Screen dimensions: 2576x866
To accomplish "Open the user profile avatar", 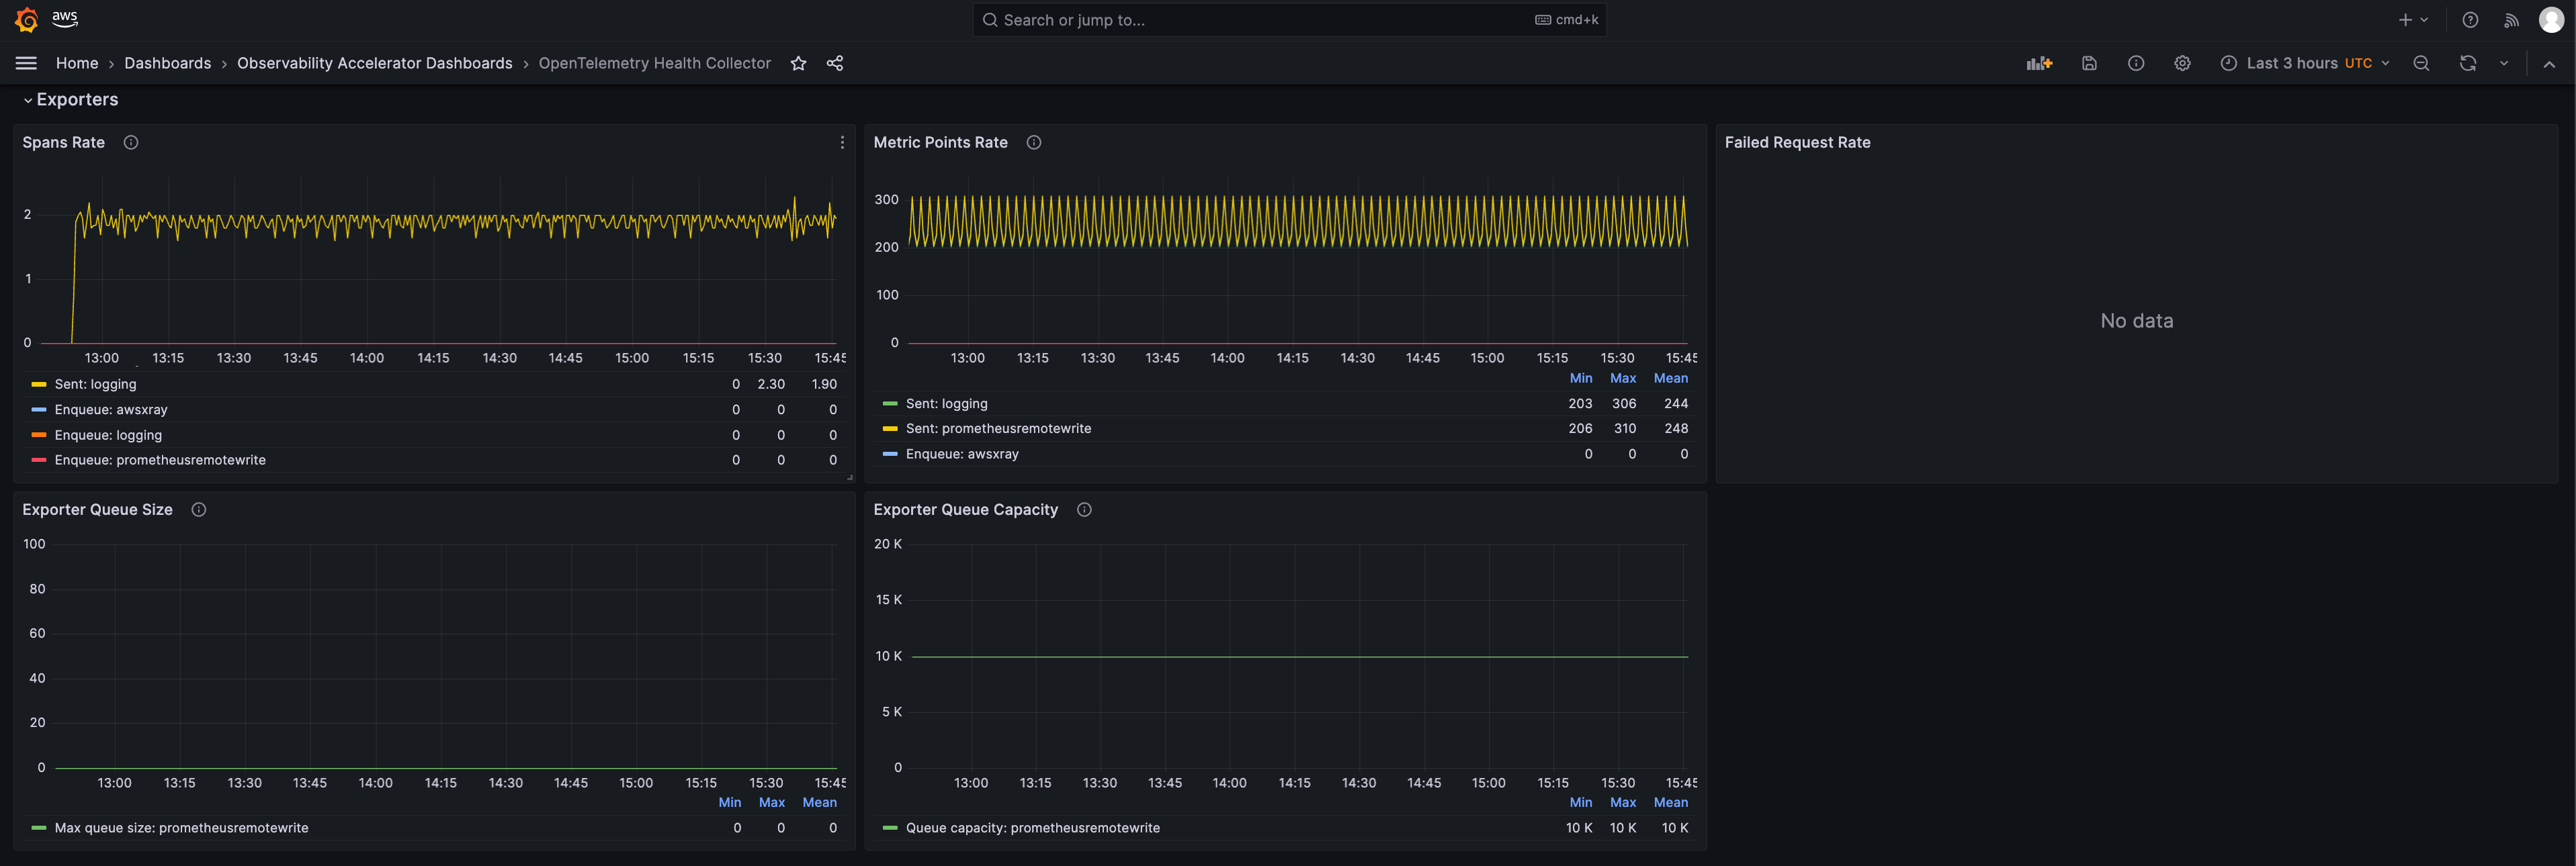I will tap(2551, 20).
